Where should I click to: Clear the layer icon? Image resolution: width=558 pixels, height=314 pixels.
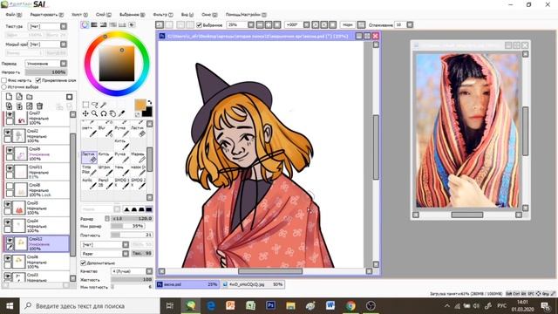[30, 106]
